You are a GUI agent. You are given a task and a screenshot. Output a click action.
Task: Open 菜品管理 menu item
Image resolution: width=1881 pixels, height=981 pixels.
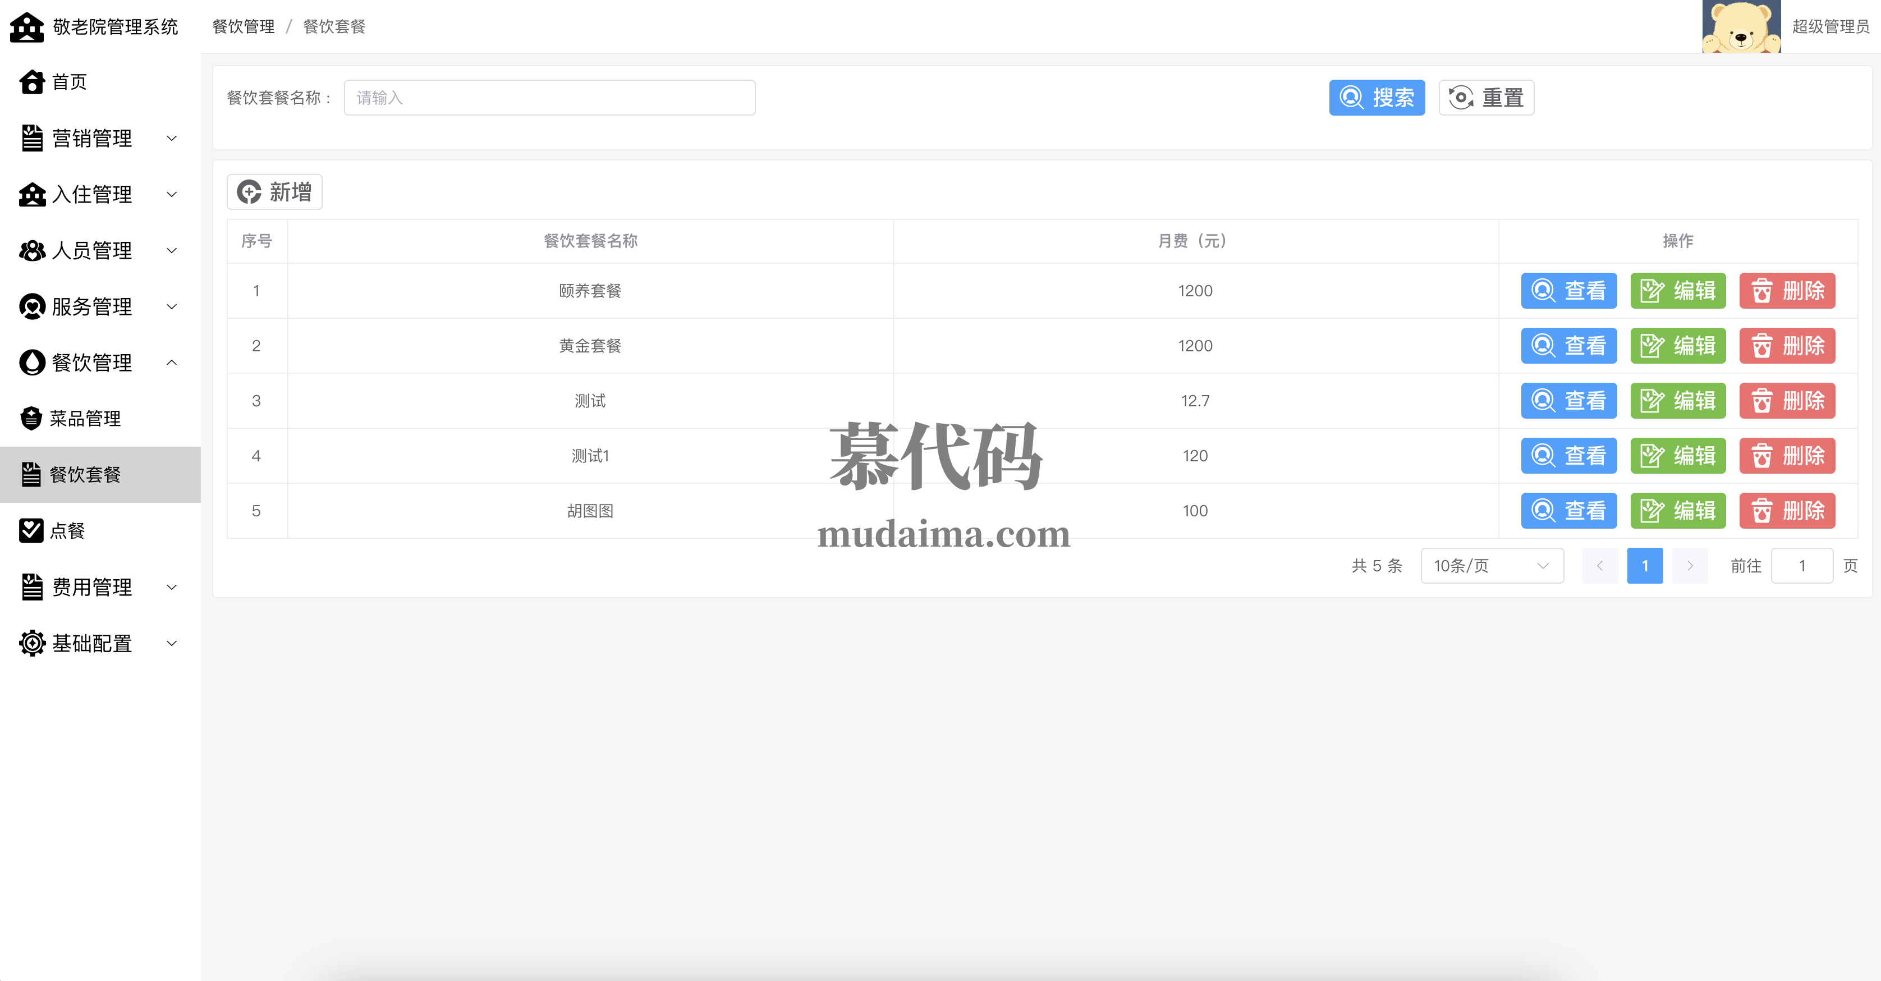point(85,419)
